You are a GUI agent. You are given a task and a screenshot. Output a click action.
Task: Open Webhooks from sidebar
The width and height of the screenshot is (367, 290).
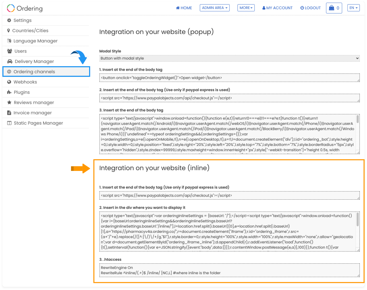[x=46, y=82]
